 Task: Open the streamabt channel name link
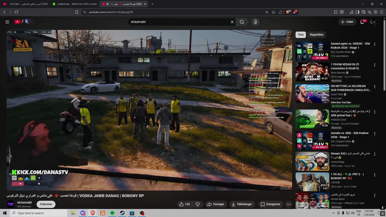pos(24,203)
